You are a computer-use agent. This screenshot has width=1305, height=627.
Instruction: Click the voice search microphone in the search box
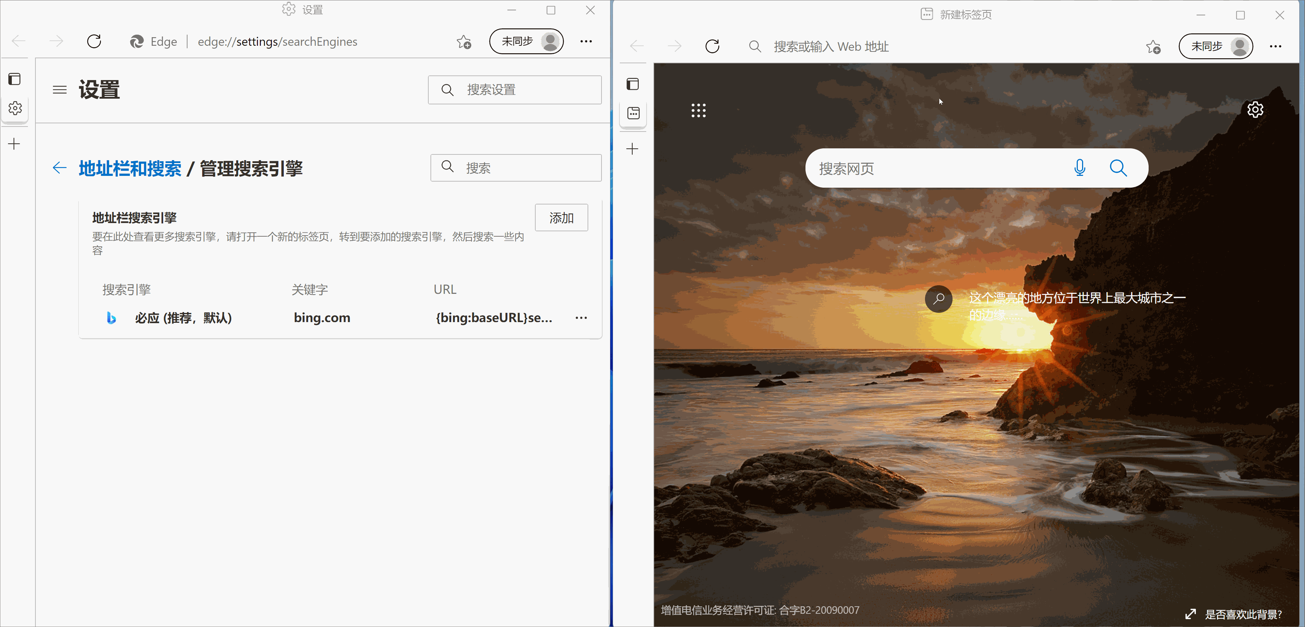pyautogui.click(x=1080, y=168)
